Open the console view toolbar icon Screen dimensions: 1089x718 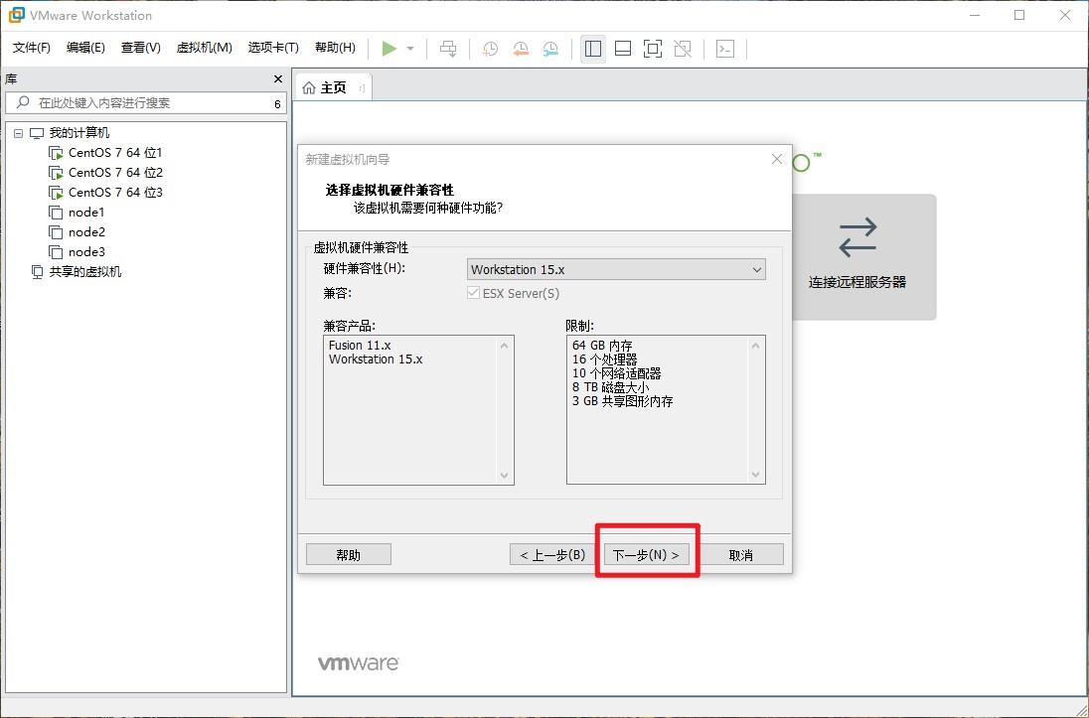pyautogui.click(x=725, y=49)
